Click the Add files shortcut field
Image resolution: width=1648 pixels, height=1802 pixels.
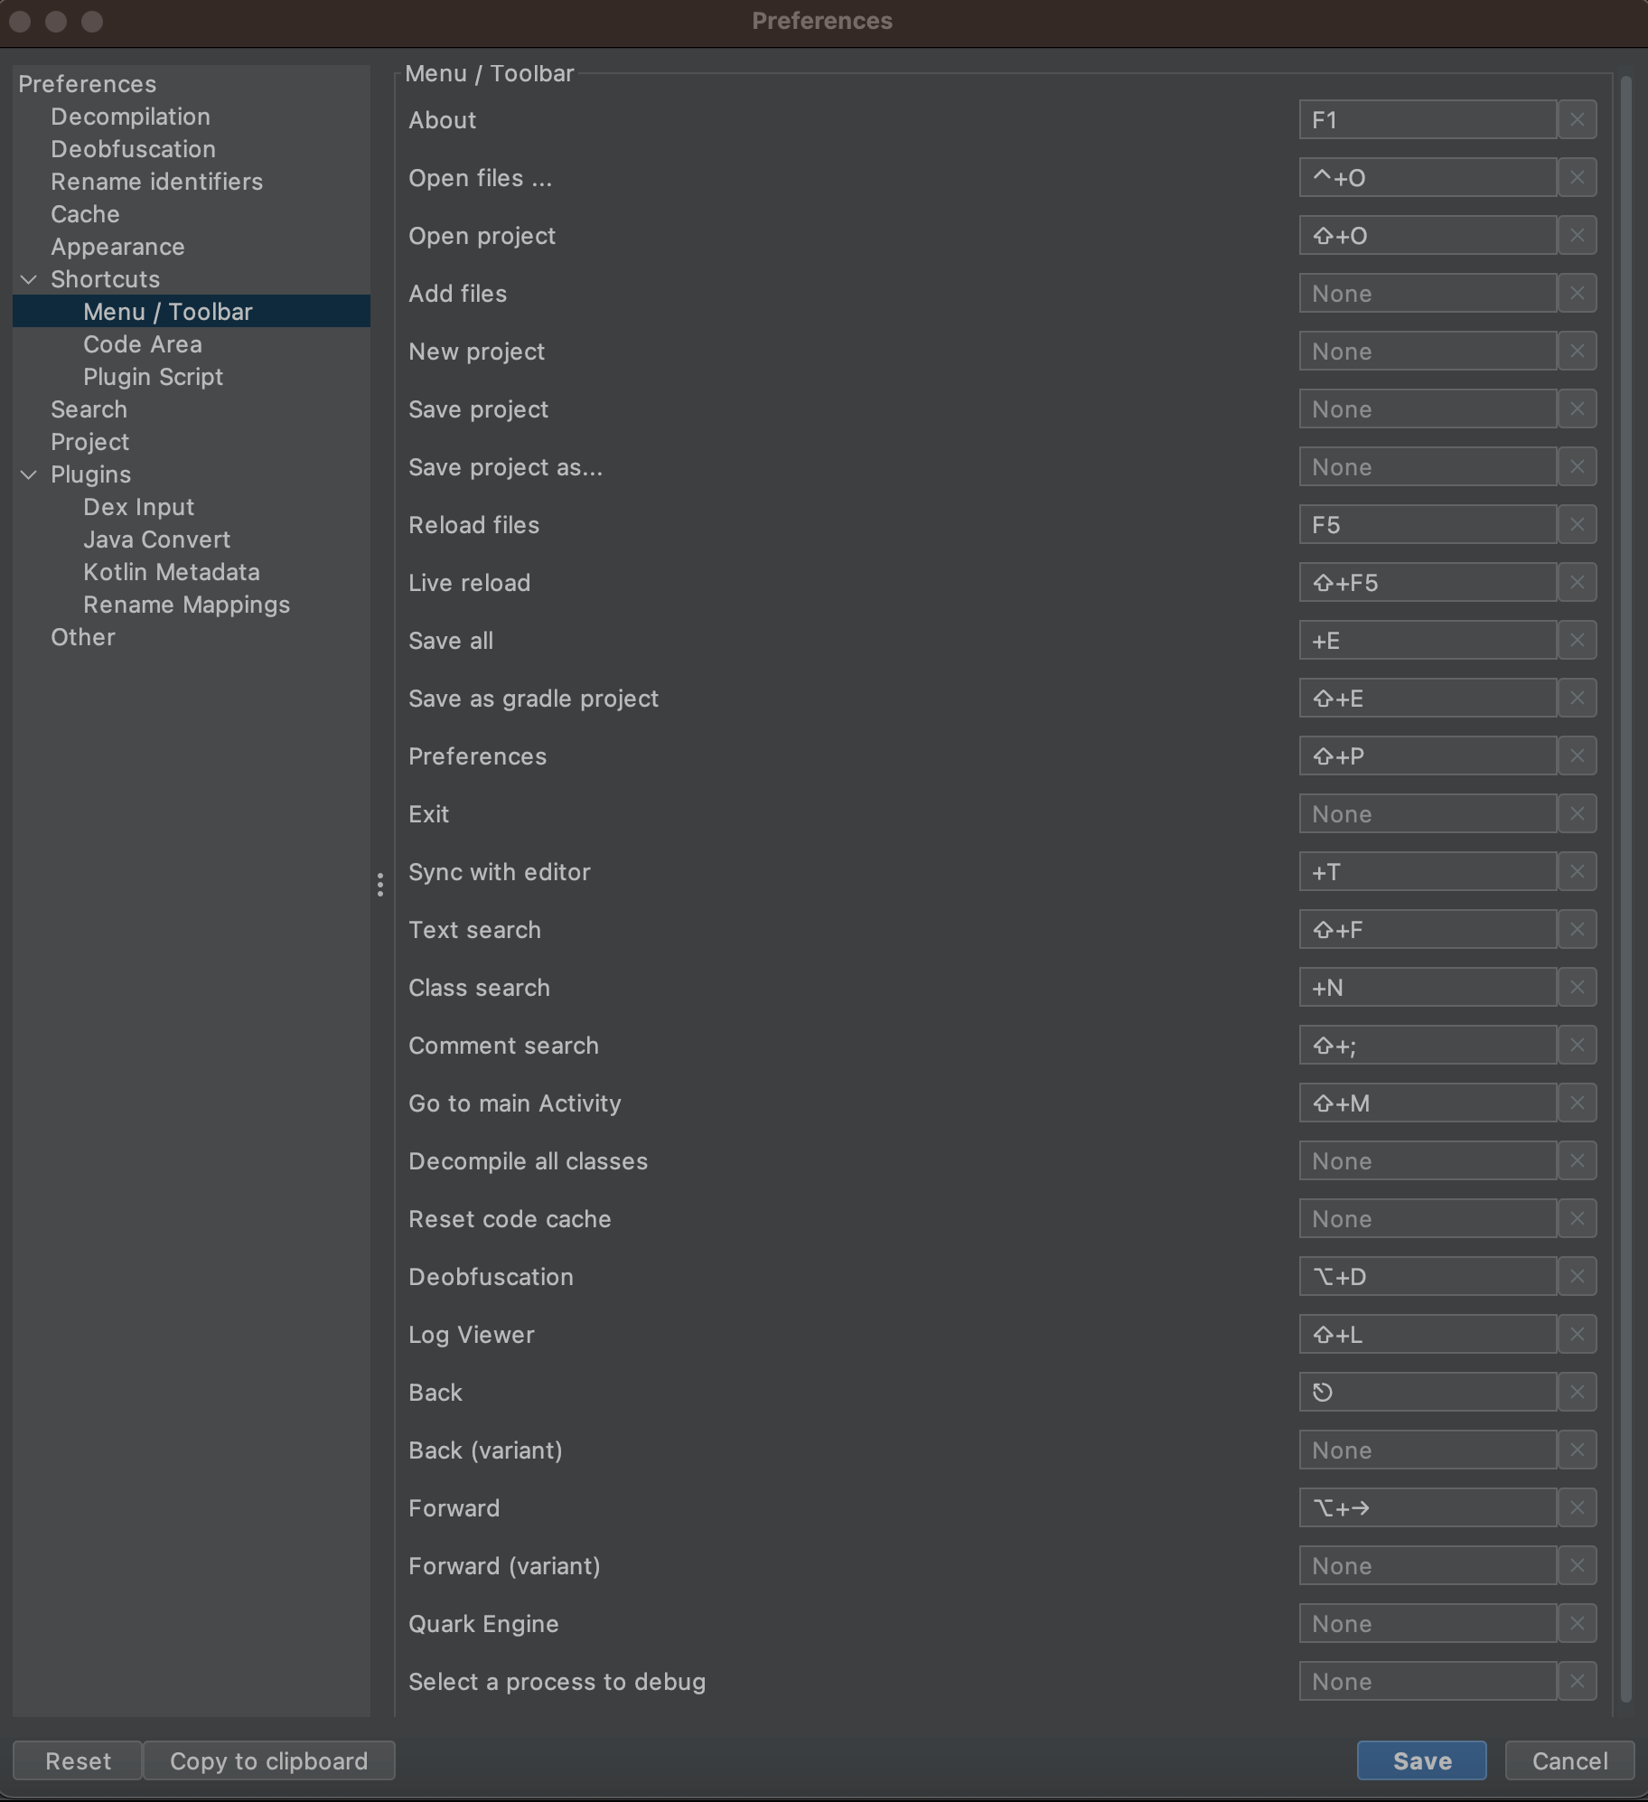(1428, 293)
